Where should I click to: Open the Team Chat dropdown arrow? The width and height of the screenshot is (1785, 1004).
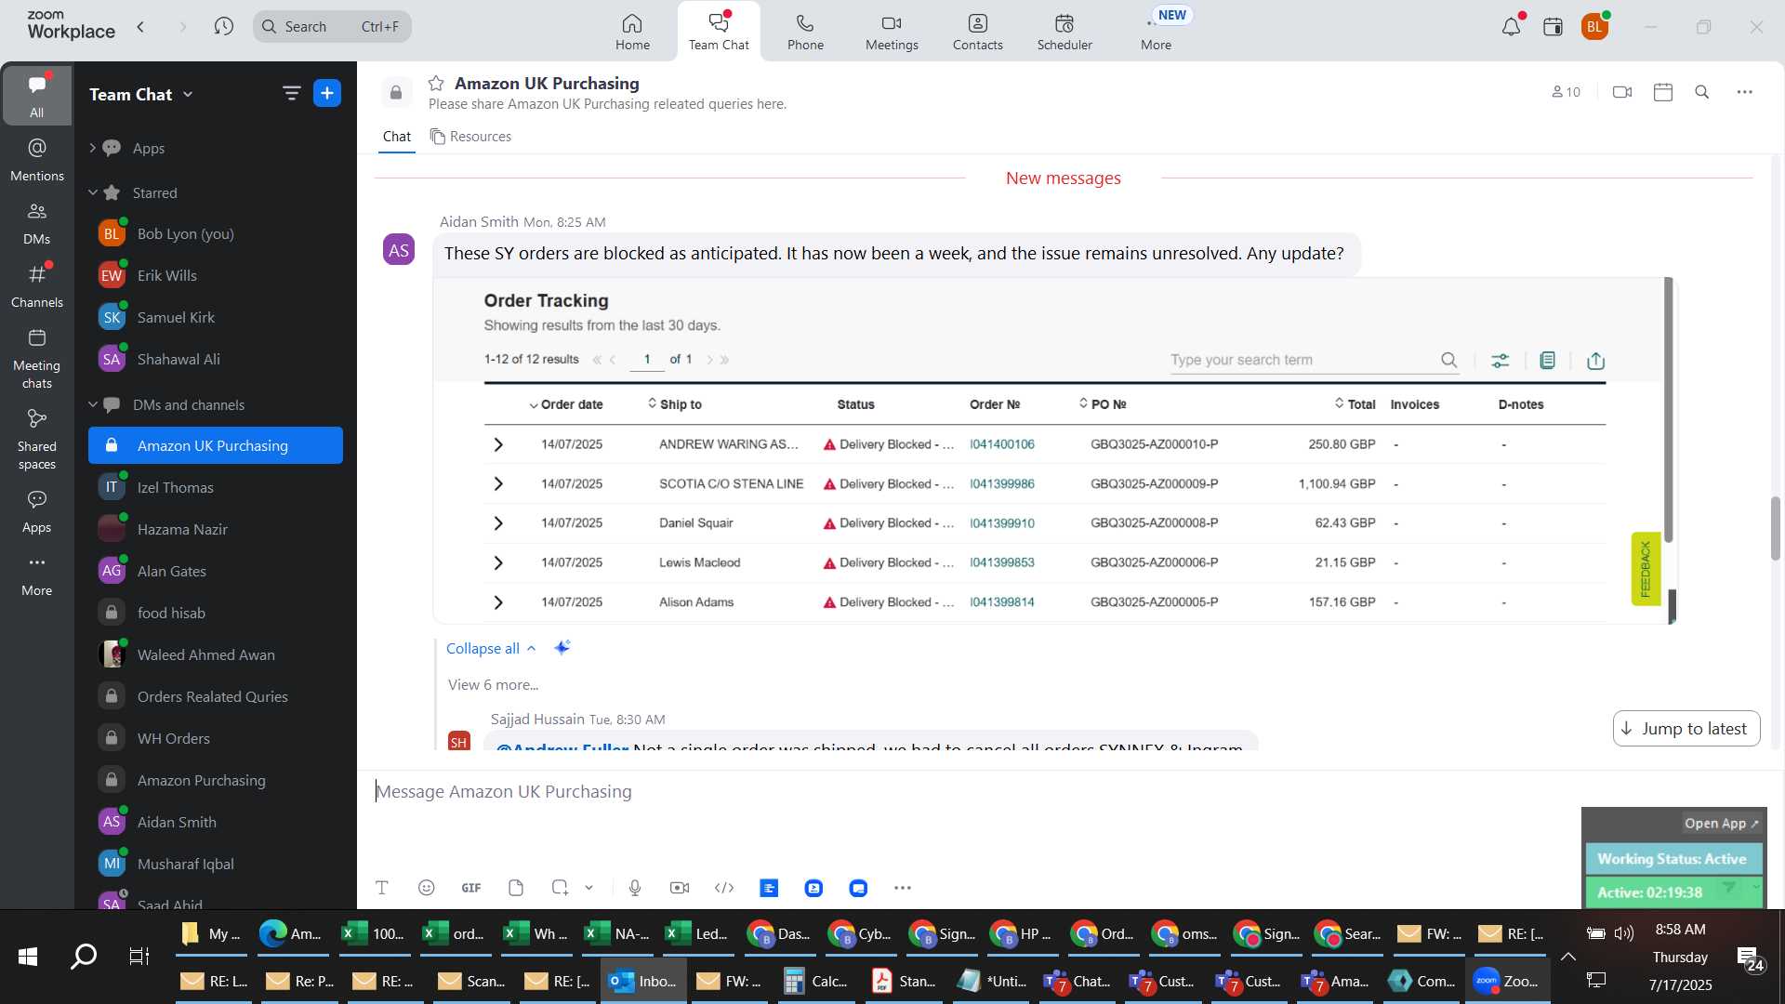pos(189,94)
